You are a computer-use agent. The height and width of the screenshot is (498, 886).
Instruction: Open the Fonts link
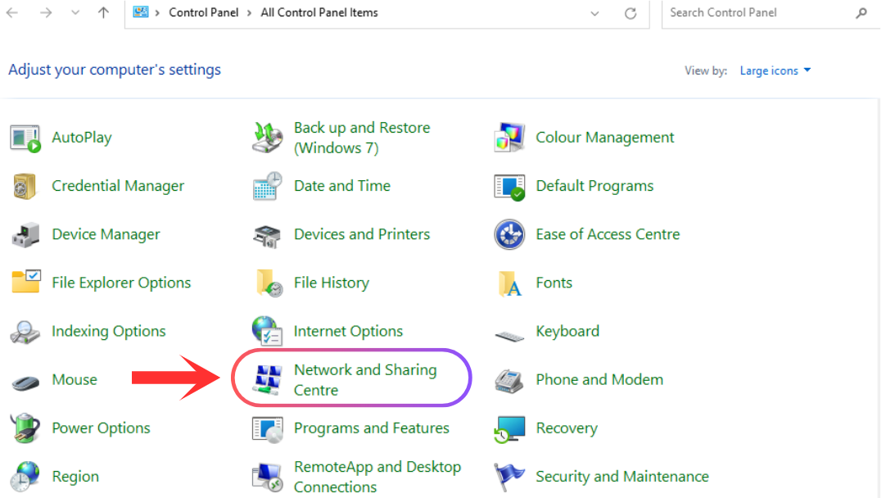click(554, 283)
